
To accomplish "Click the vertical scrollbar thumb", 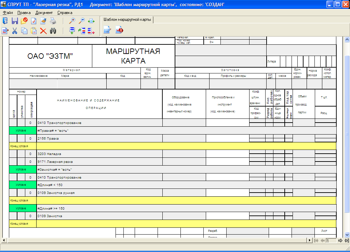I will pyautogui.click(x=347, y=134).
